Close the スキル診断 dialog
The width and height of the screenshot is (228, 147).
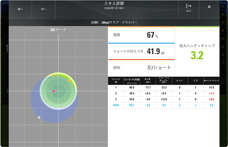[209, 7]
